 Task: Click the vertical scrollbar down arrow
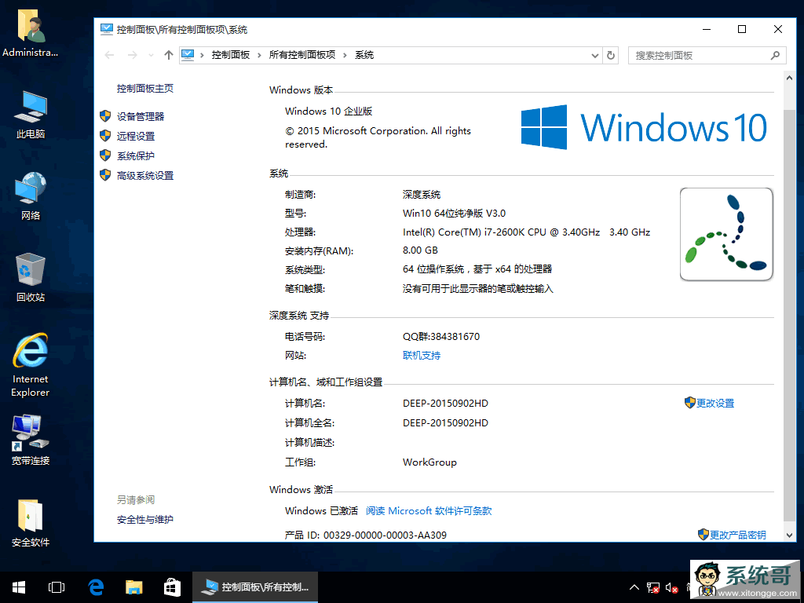789,535
